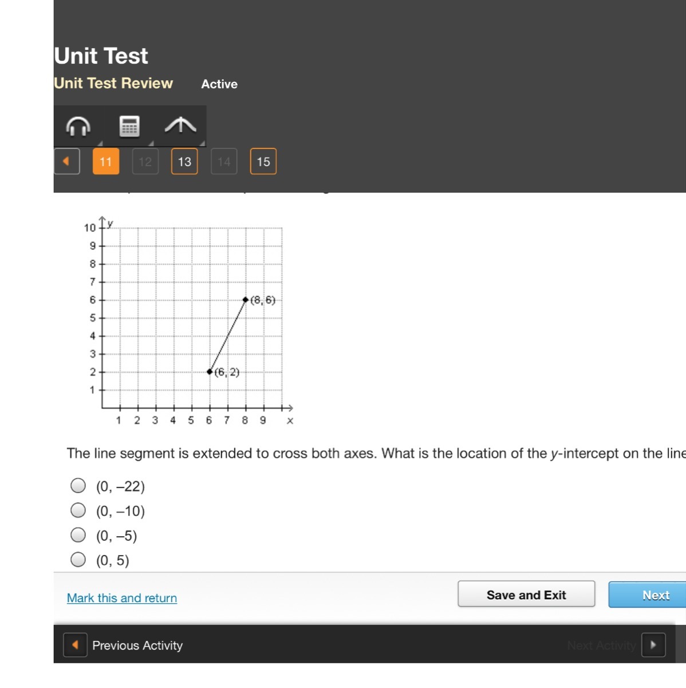Select question 14 box
Screen dimensions: 686x688
pyautogui.click(x=224, y=162)
